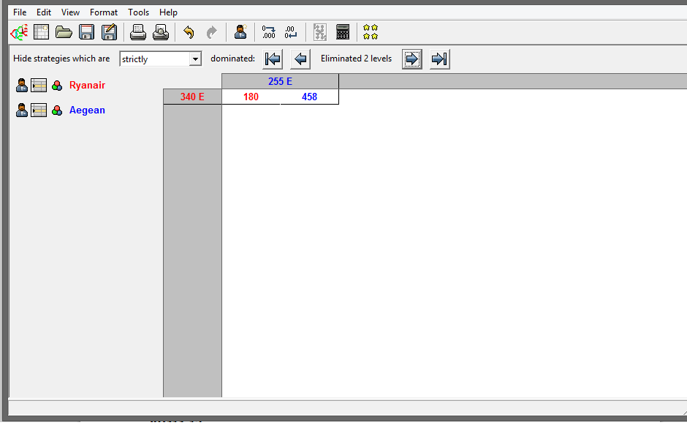Click the Eliminated 2 levels label
Viewport: 687px width, 436px height.
click(356, 59)
